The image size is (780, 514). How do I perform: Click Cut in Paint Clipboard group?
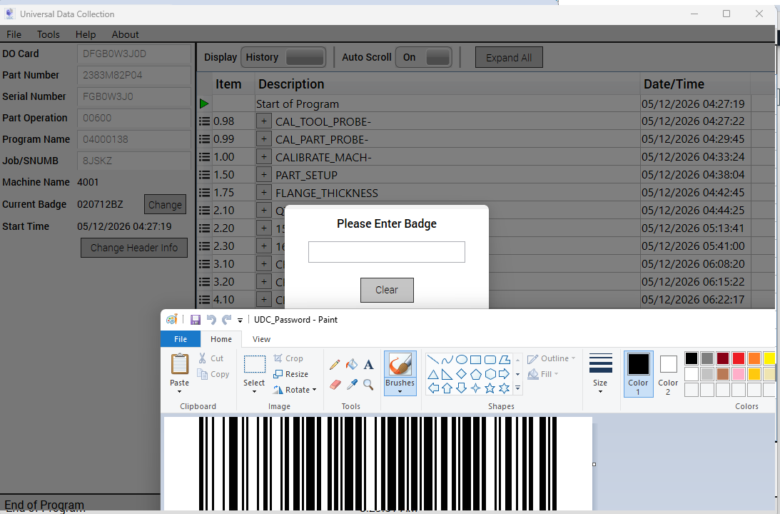pyautogui.click(x=211, y=358)
